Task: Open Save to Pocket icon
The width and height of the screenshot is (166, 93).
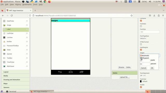Action: pyautogui.click(x=150, y=16)
